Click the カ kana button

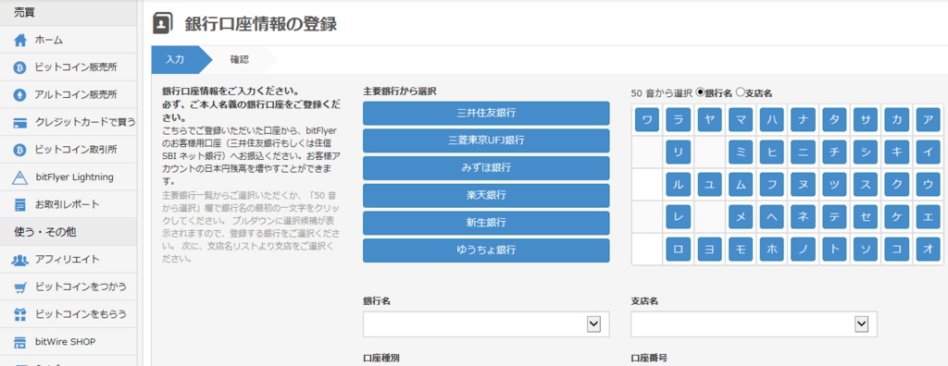[896, 119]
